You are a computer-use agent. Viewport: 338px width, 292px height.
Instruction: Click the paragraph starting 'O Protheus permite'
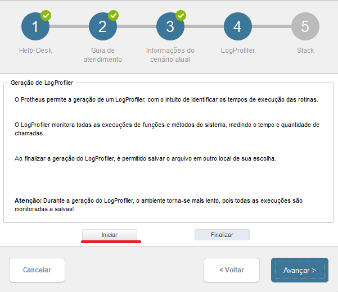166,99
